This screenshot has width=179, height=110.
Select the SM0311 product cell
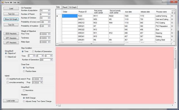pos(85,19)
